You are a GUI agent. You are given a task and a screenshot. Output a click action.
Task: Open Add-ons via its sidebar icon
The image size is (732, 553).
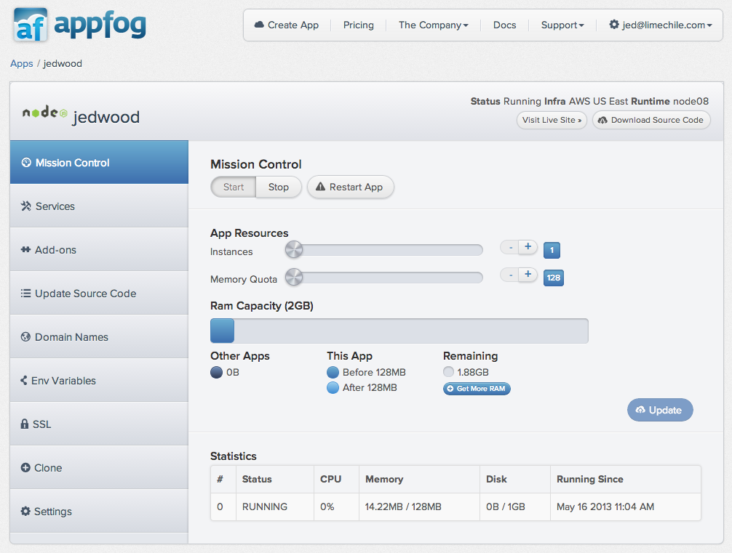click(25, 249)
